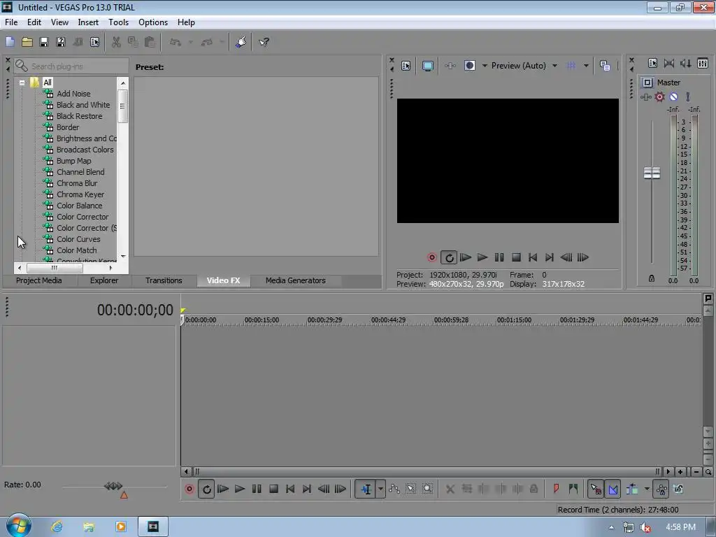Switch to the Transitions tab
Viewport: 716px width, 537px height.
pyautogui.click(x=164, y=280)
